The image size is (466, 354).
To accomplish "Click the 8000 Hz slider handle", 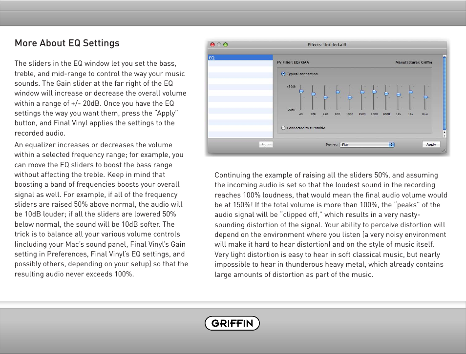I will pos(387,94).
